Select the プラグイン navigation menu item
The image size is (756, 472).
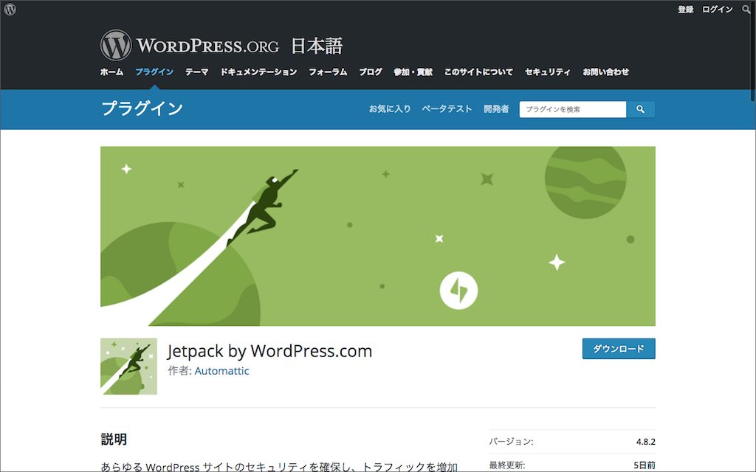154,72
